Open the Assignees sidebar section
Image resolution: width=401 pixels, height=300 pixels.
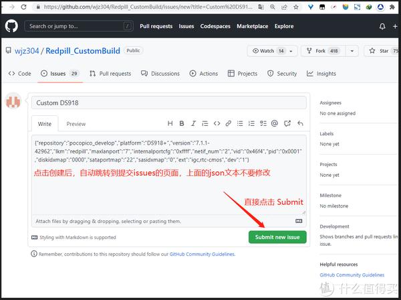[x=330, y=102]
